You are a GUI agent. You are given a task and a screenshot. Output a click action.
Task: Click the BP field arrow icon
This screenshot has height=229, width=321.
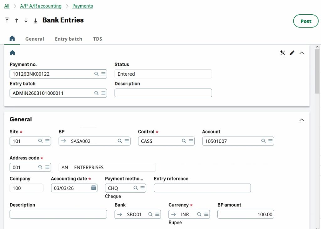click(64, 141)
